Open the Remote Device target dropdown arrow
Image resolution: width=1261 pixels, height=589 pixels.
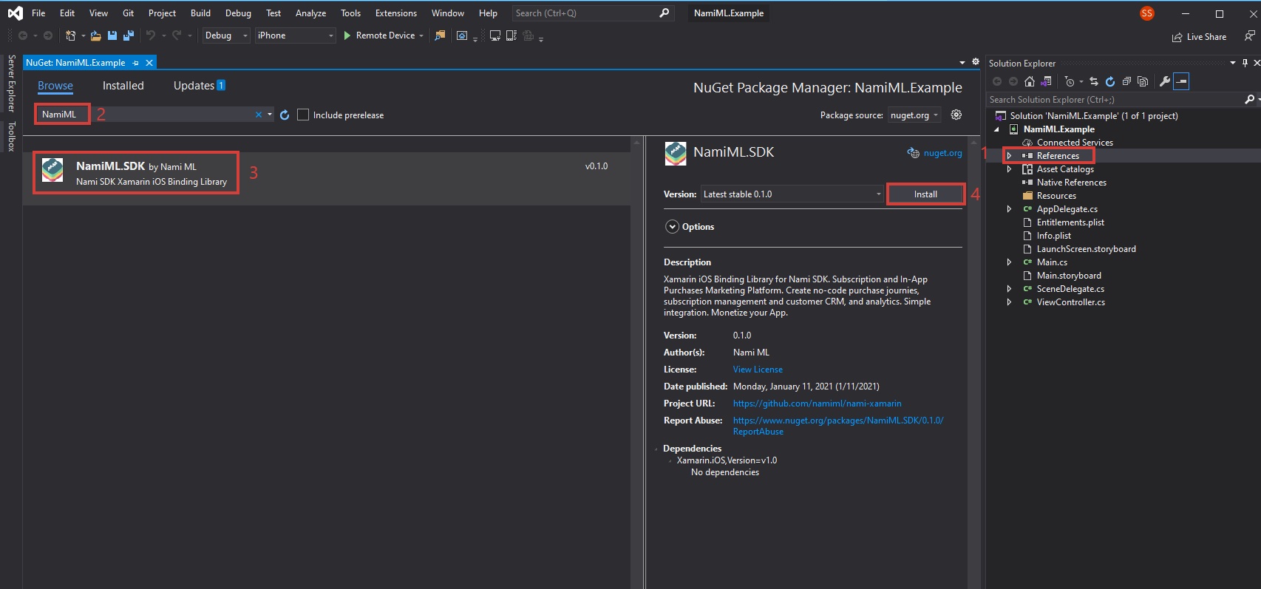coord(421,35)
